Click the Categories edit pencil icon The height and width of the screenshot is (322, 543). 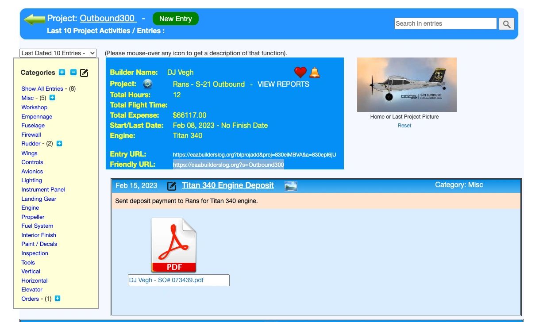pos(84,73)
